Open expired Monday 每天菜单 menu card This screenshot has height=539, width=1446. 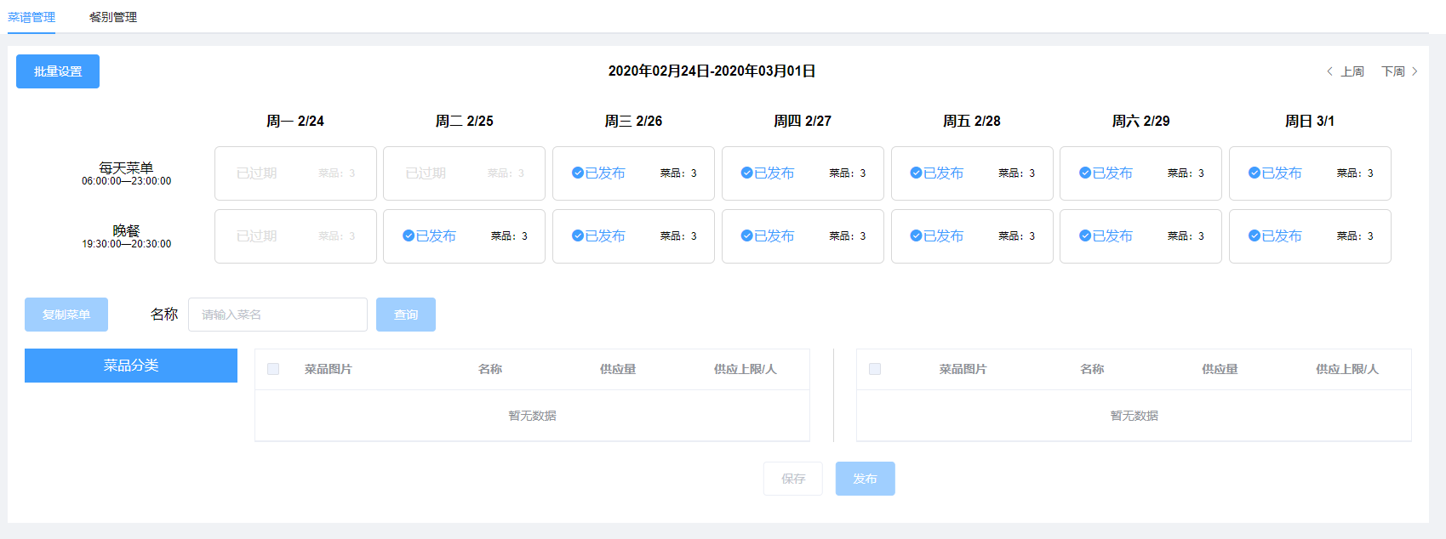click(x=295, y=173)
